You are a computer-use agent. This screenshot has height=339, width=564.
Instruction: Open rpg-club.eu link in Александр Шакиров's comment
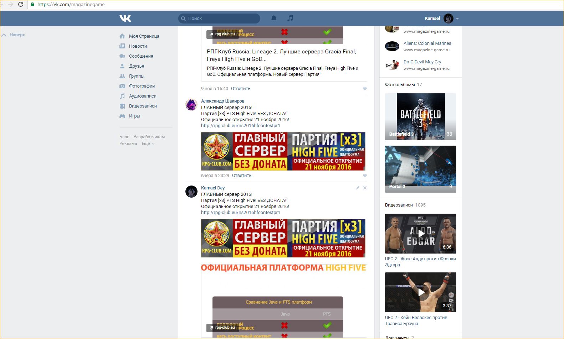tap(241, 126)
